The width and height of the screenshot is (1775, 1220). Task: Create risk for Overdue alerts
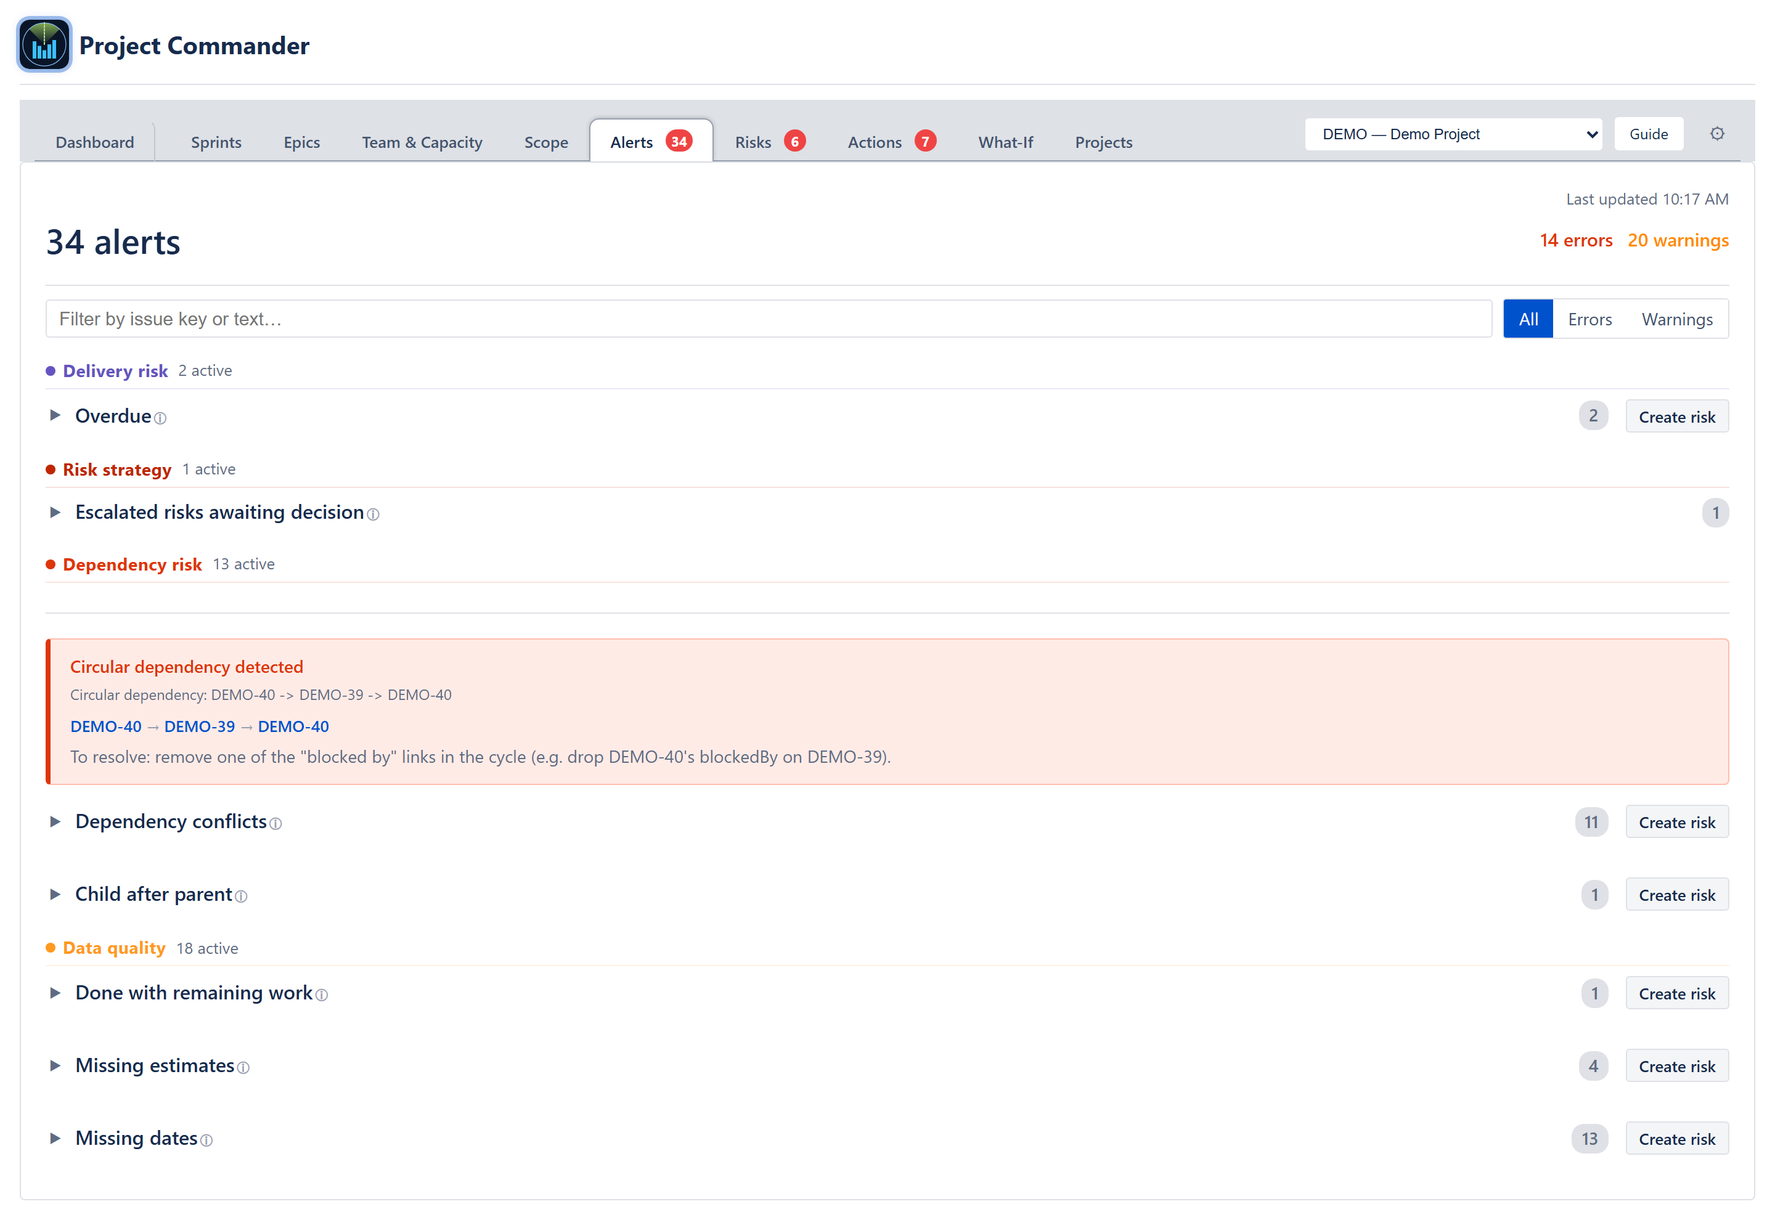point(1676,417)
